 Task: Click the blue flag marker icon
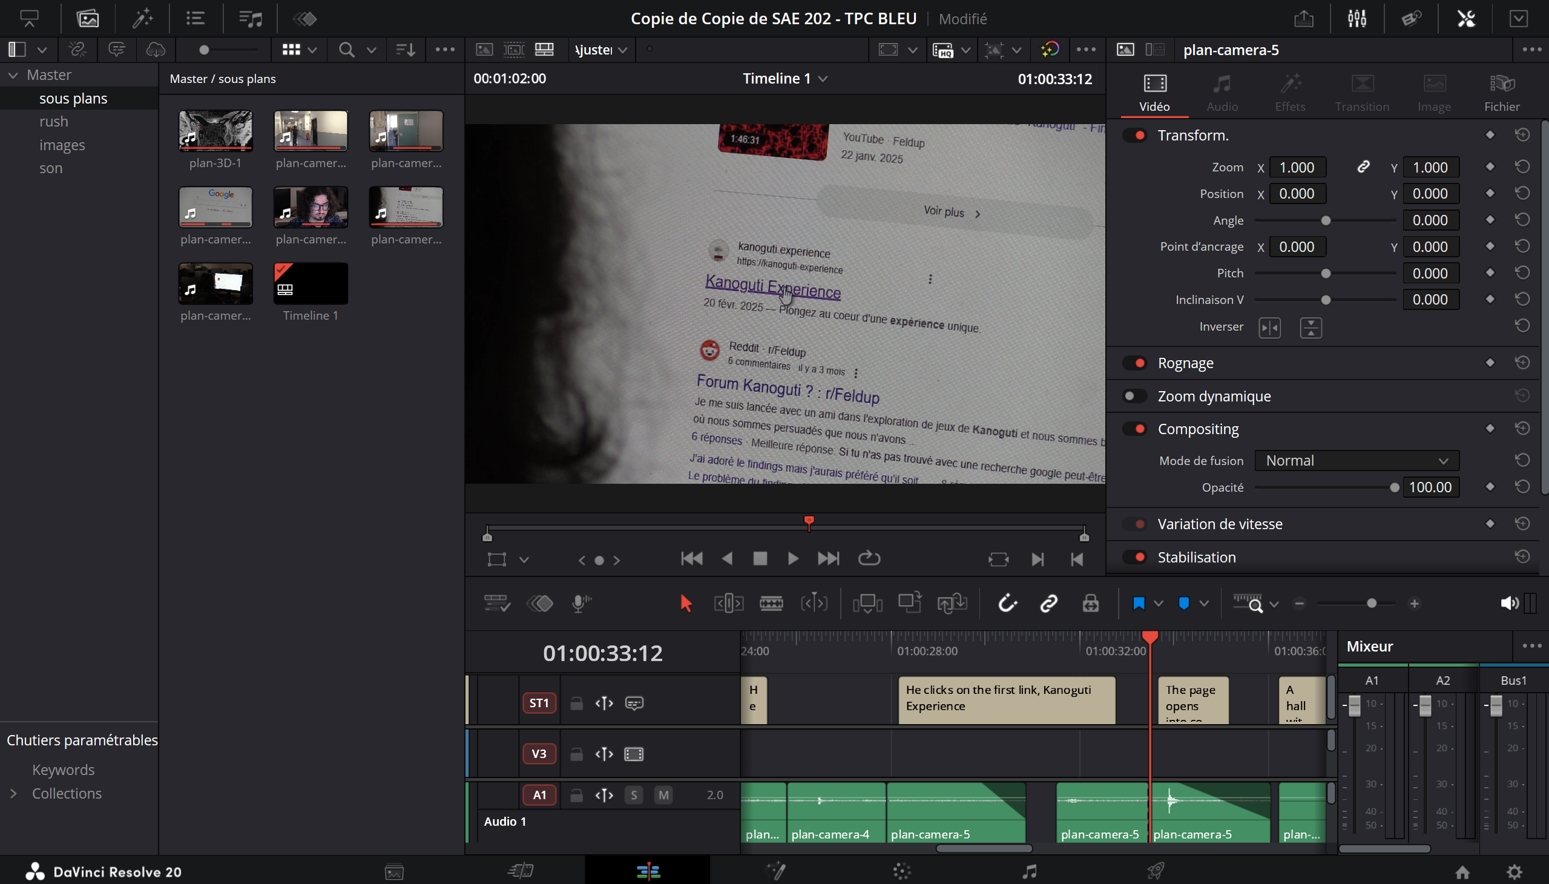pyautogui.click(x=1138, y=603)
